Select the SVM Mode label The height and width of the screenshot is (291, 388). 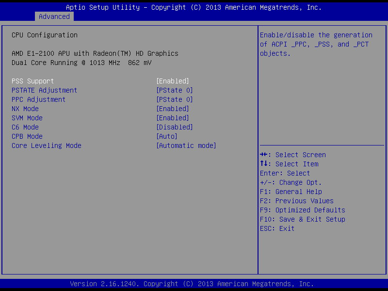(27, 118)
